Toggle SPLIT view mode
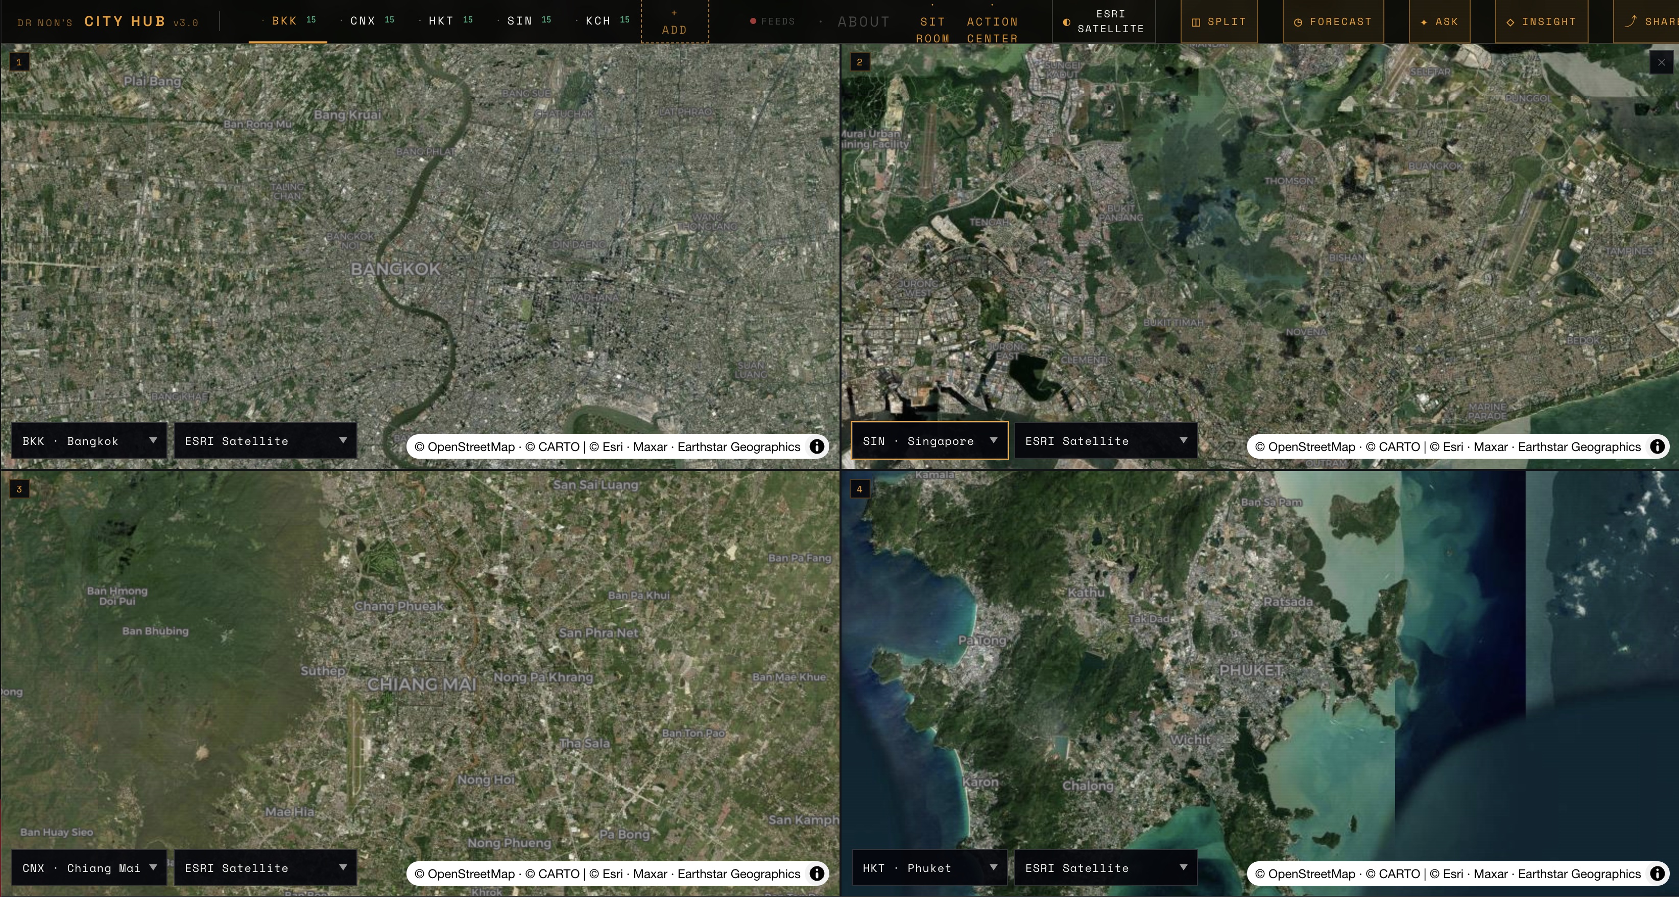The image size is (1679, 897). [x=1219, y=21]
